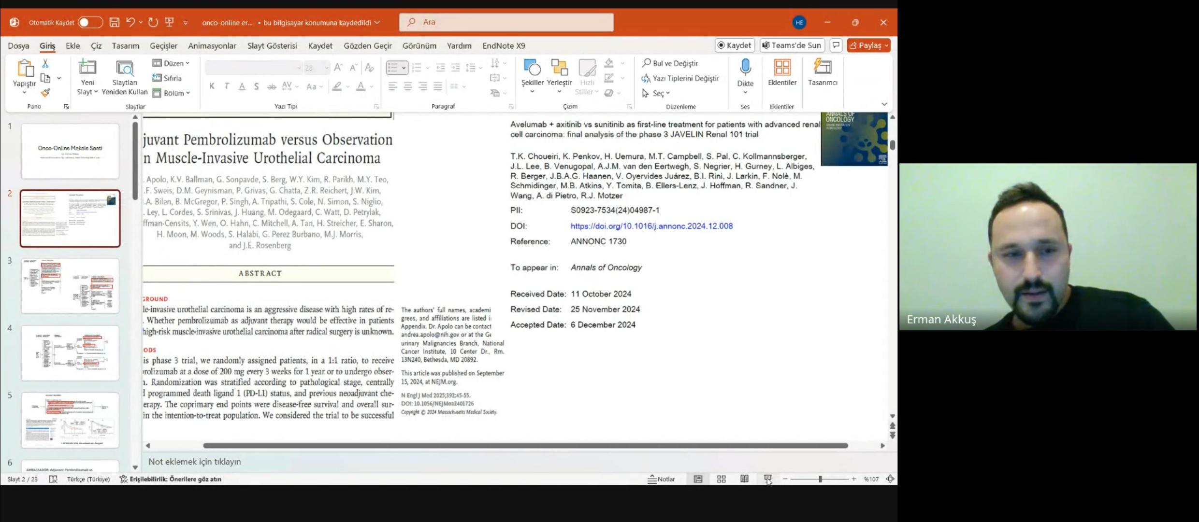Open reading view from status bar
1199x522 pixels.
pos(744,479)
